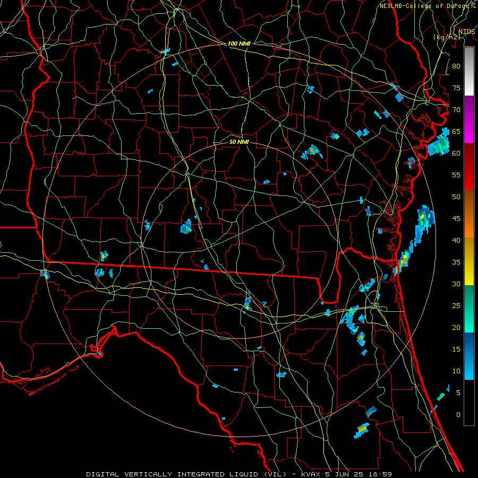This screenshot has height=478, width=478.
Task: Click the "100 NMI" range ring label
Action: click(x=239, y=44)
